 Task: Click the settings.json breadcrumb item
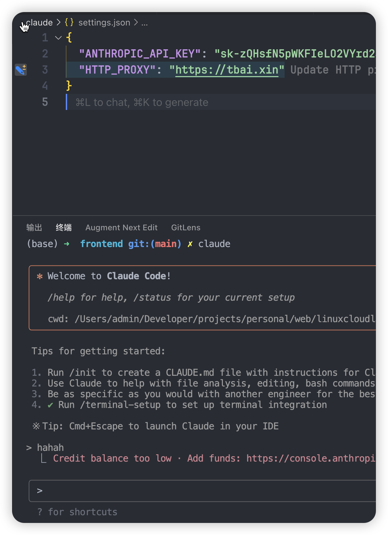click(x=104, y=22)
